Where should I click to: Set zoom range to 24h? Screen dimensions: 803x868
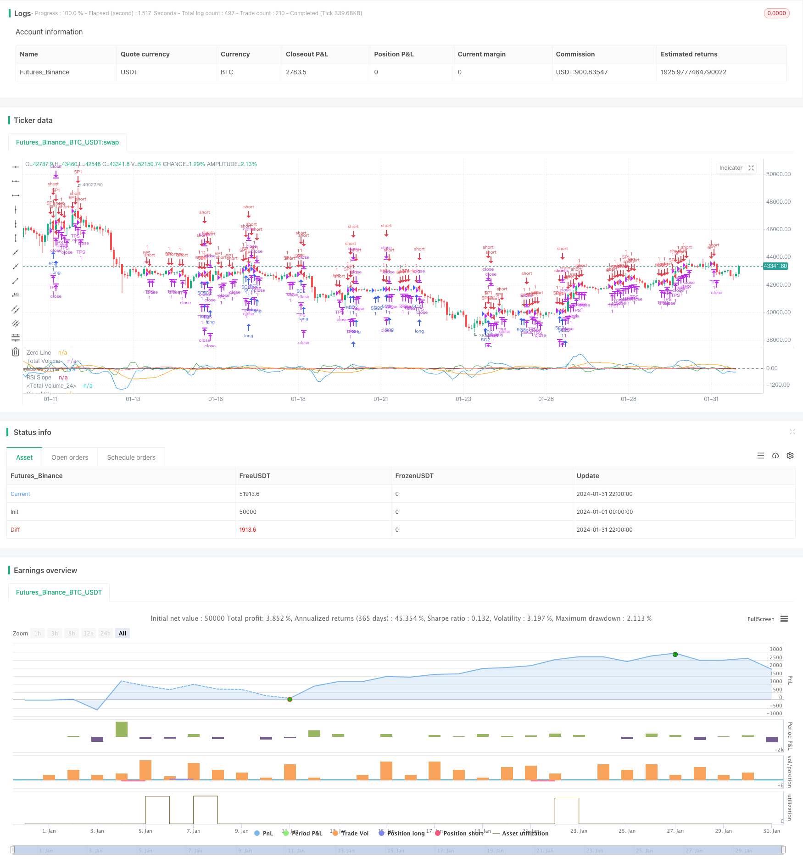click(x=106, y=633)
